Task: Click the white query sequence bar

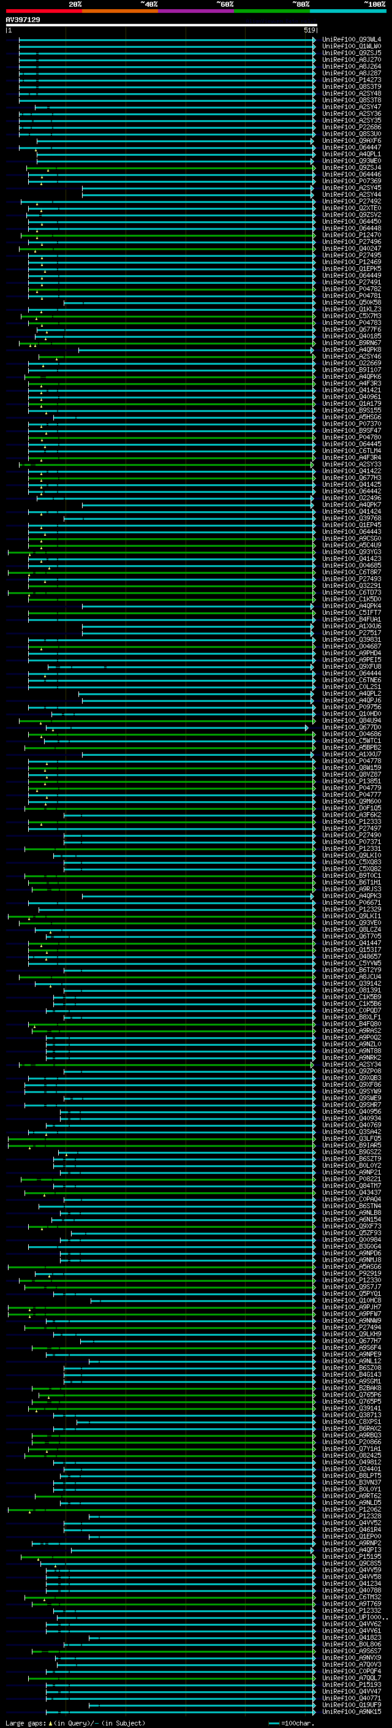Action: (x=161, y=25)
